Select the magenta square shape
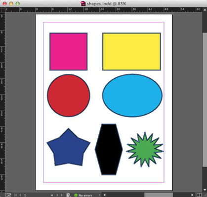The height and width of the screenshot is (197, 207). [69, 52]
